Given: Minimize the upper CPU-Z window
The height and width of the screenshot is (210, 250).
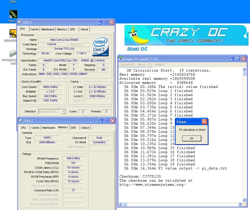Looking at the screenshot, I should coord(100,22).
